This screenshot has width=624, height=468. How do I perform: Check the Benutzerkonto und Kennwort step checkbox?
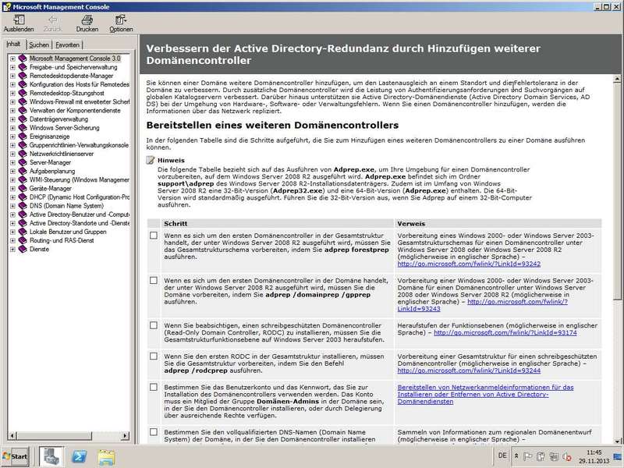pos(154,387)
